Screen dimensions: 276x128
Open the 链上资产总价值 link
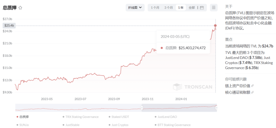click(x=237, y=86)
